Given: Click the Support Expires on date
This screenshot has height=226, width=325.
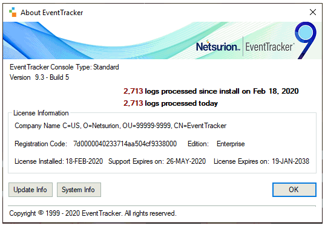Looking at the screenshot, I should pos(186,161).
